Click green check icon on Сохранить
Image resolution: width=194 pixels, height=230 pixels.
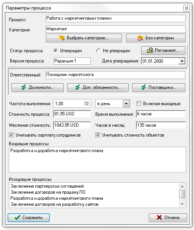17,218
